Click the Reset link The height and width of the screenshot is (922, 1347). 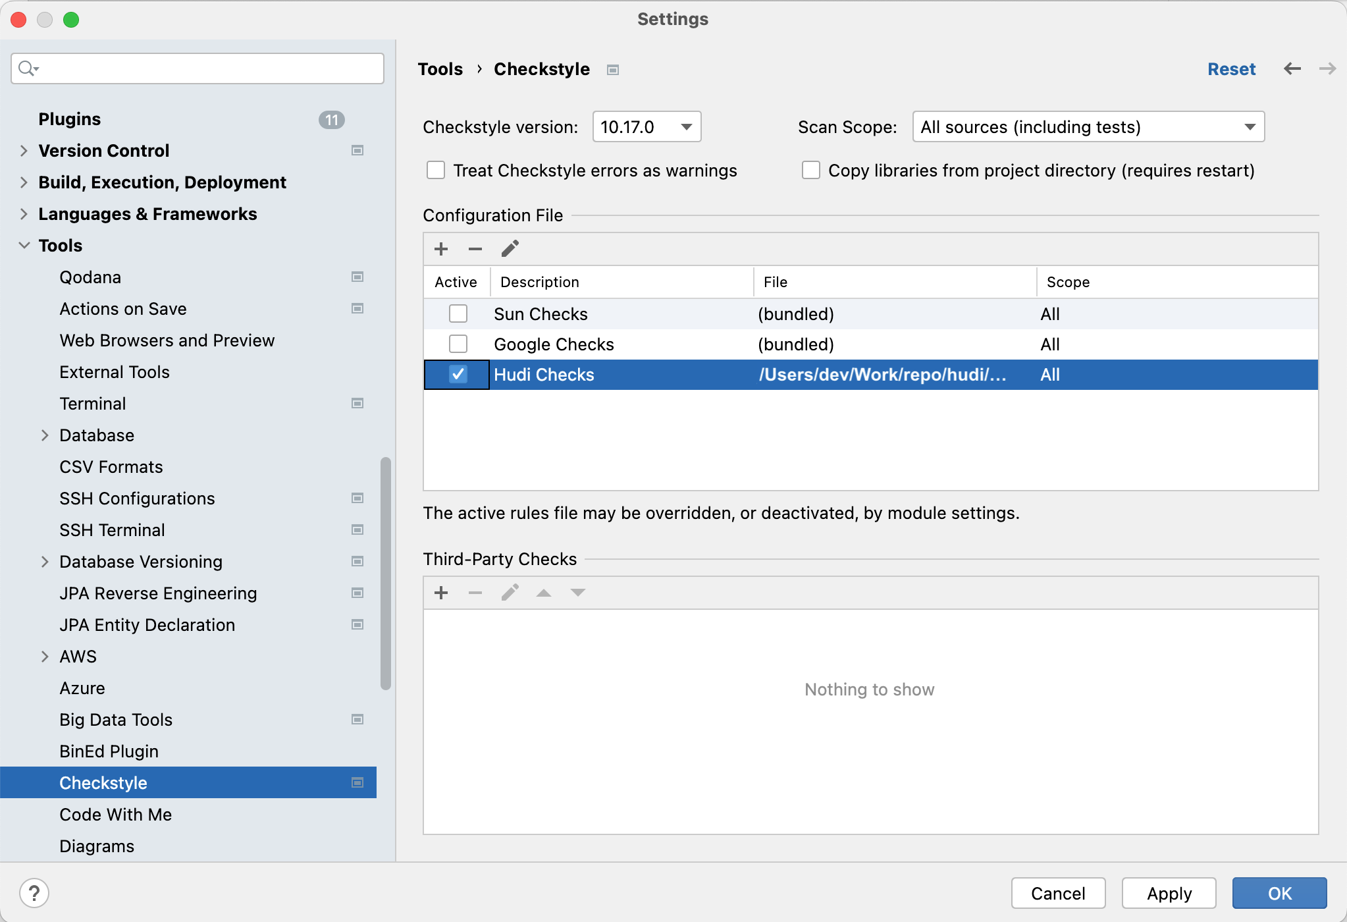1231,69
